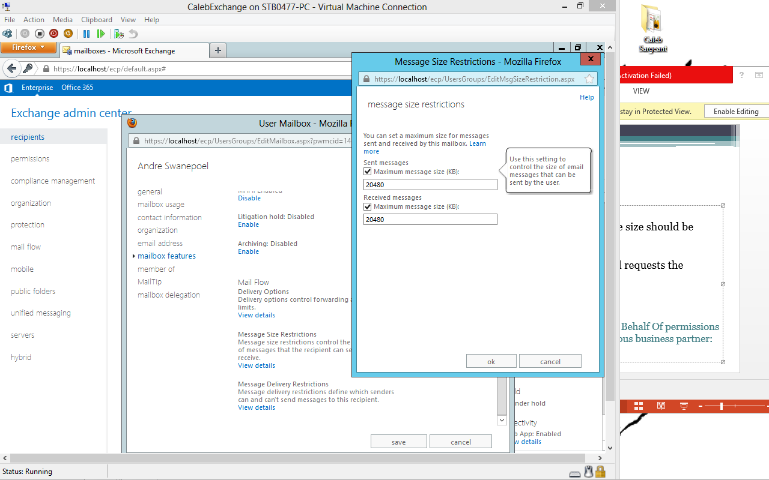Screen dimensions: 769x480
Task: Select servers in the admin center sidebar
Action: tap(22, 335)
